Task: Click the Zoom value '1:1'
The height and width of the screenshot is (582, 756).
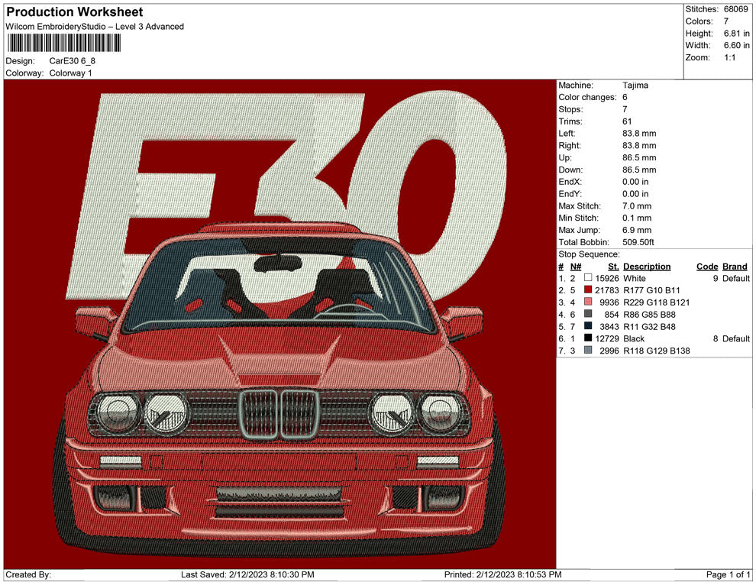Action: 730,57
